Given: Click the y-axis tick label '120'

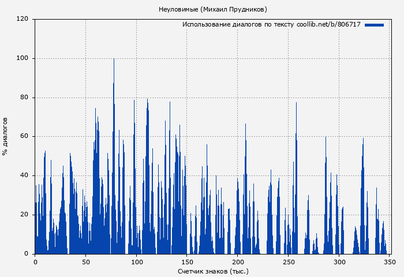Looking at the screenshot, I should (x=23, y=19).
